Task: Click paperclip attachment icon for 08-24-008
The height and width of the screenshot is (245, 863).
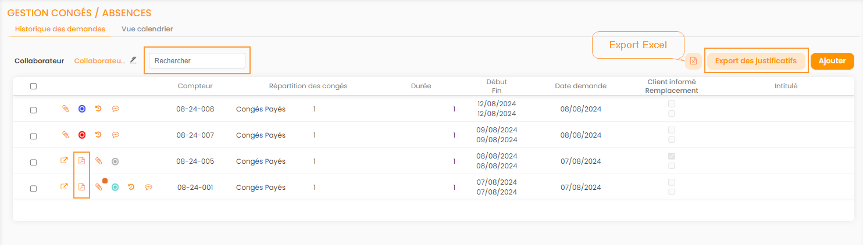Action: (x=66, y=109)
